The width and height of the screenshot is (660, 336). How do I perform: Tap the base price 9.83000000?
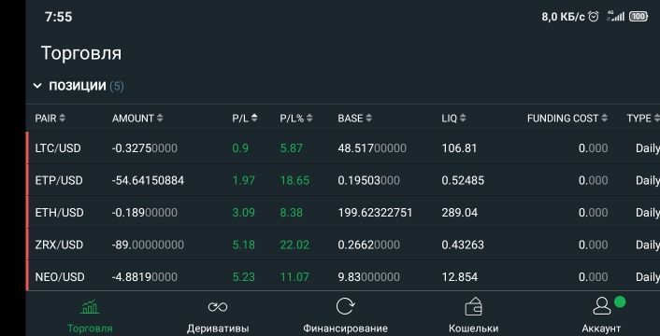point(368,277)
